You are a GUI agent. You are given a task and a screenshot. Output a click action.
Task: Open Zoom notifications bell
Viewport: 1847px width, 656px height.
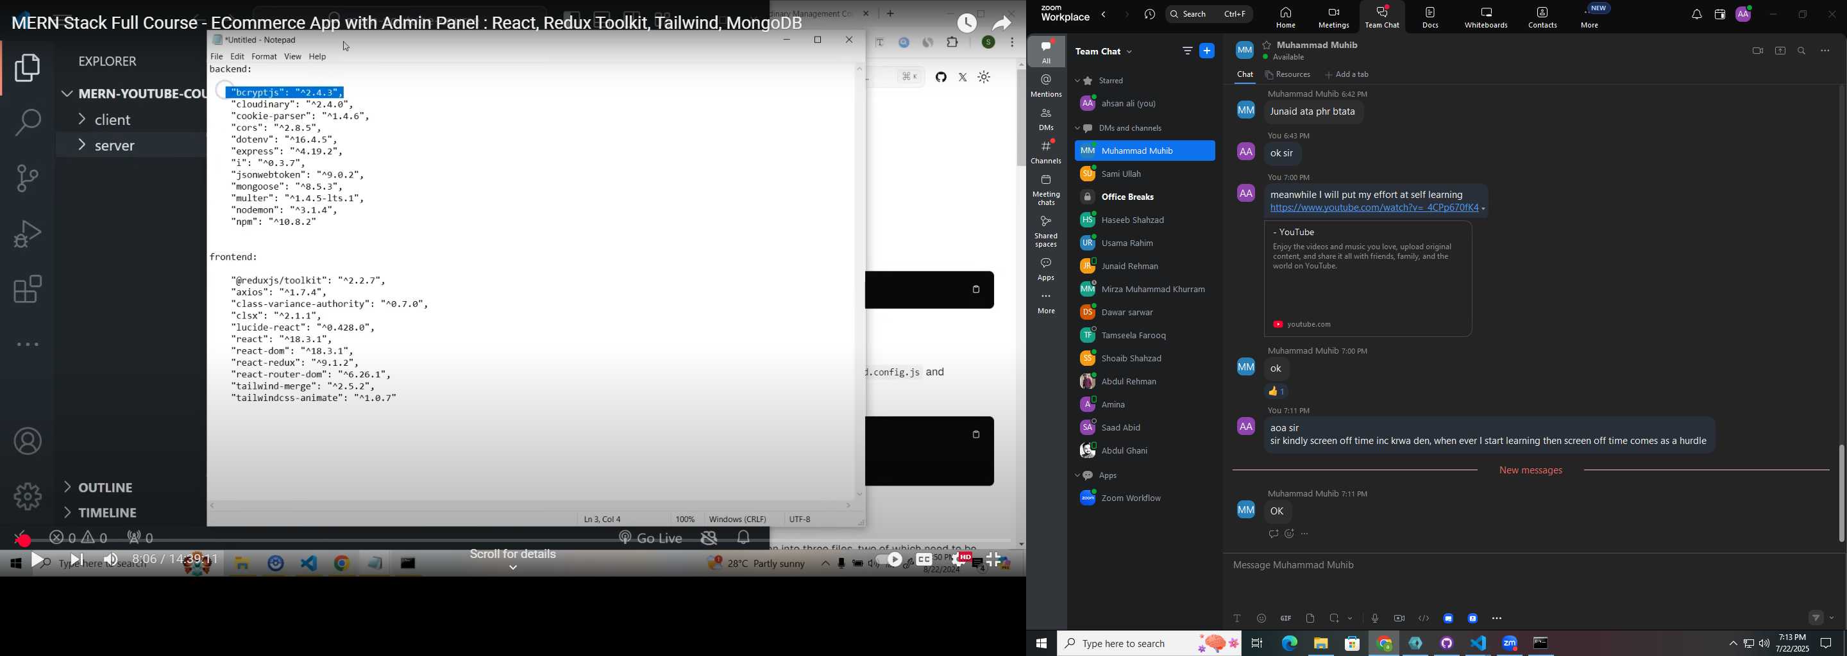click(x=1696, y=15)
